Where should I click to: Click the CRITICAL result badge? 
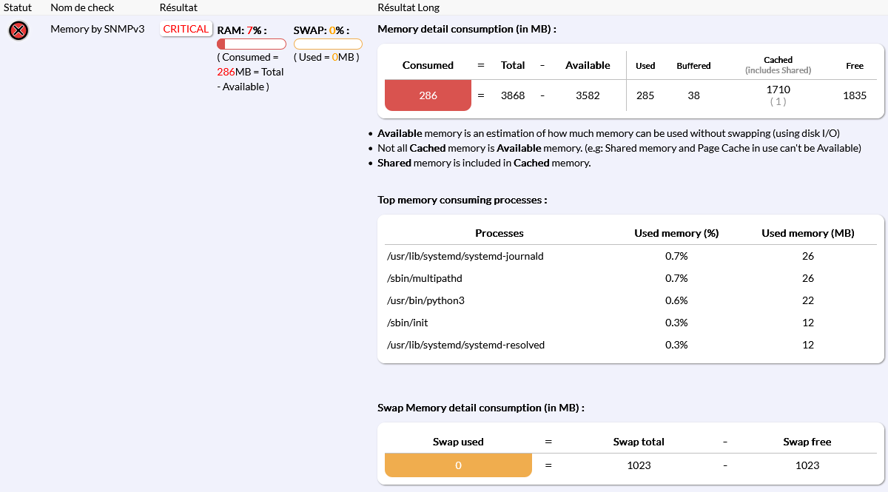[186, 29]
